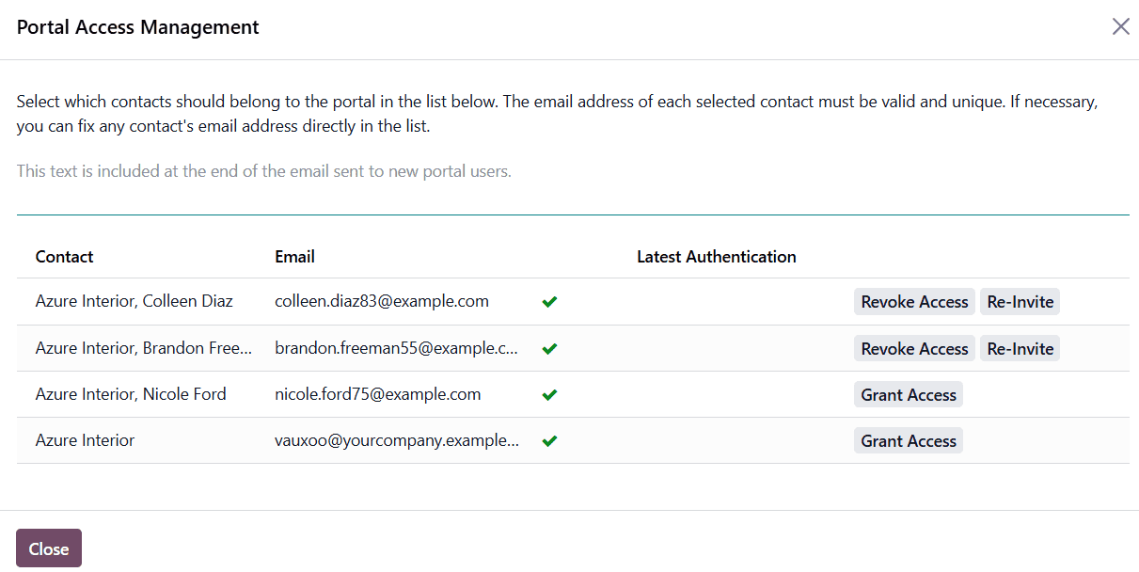This screenshot has height=572, width=1139.
Task: Select the Azure Interior, Nicole Ford contact
Action: 131,395
